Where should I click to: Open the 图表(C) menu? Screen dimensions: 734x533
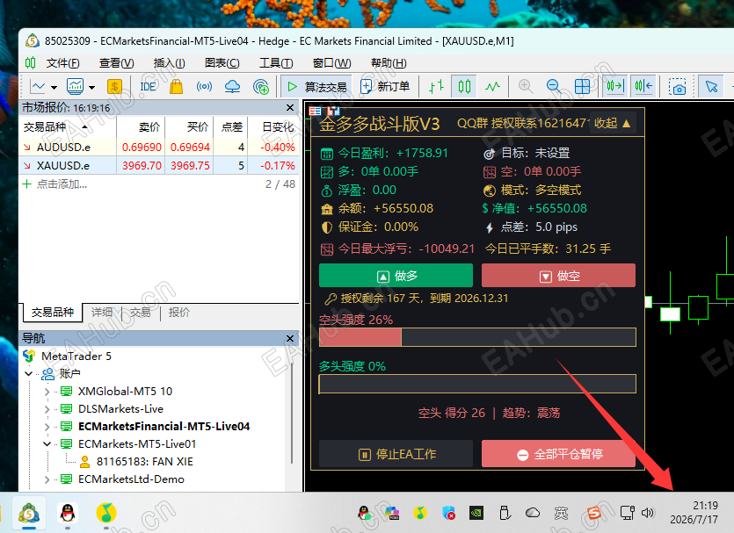pos(222,62)
